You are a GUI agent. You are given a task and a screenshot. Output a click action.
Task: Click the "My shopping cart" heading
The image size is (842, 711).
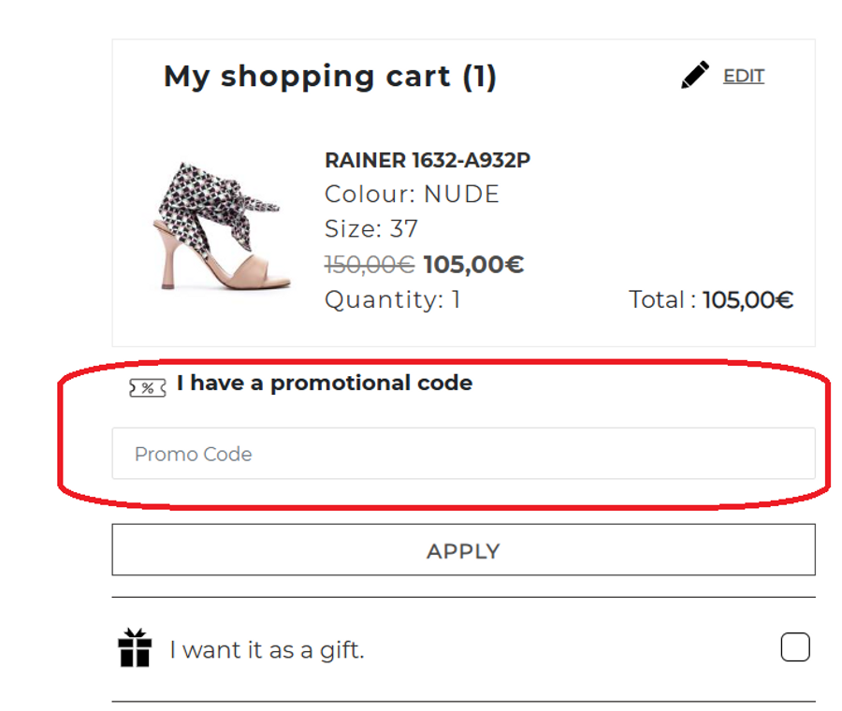[308, 76]
